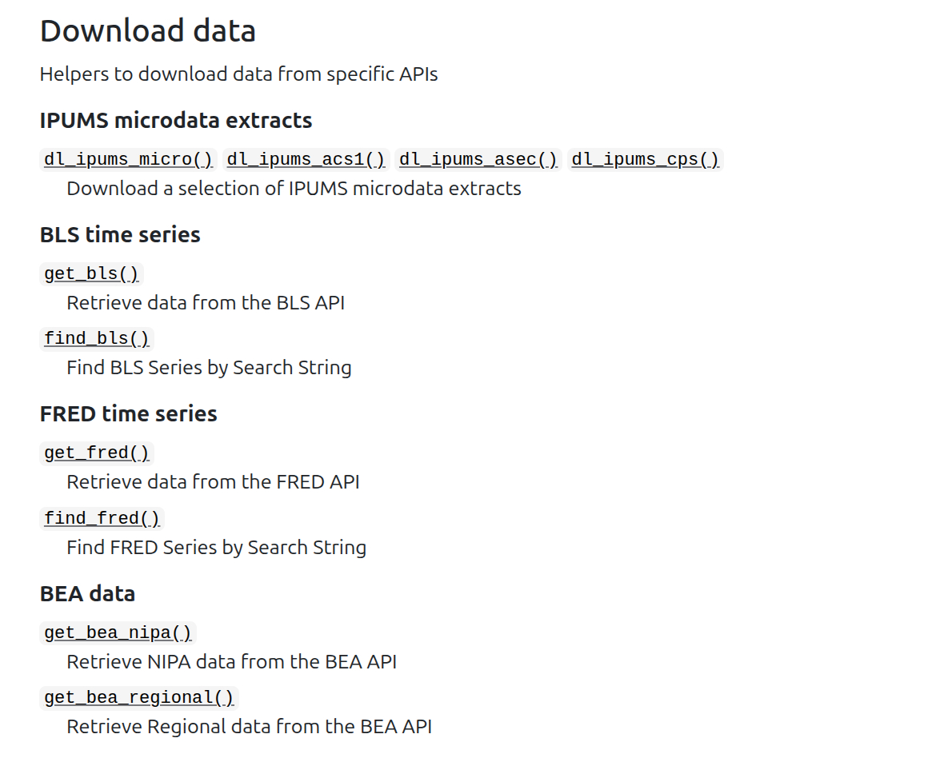The width and height of the screenshot is (944, 758).
Task: Click the dl_ipums_asec() function link
Action: [x=478, y=159]
